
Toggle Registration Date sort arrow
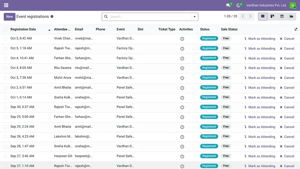click(49, 30)
